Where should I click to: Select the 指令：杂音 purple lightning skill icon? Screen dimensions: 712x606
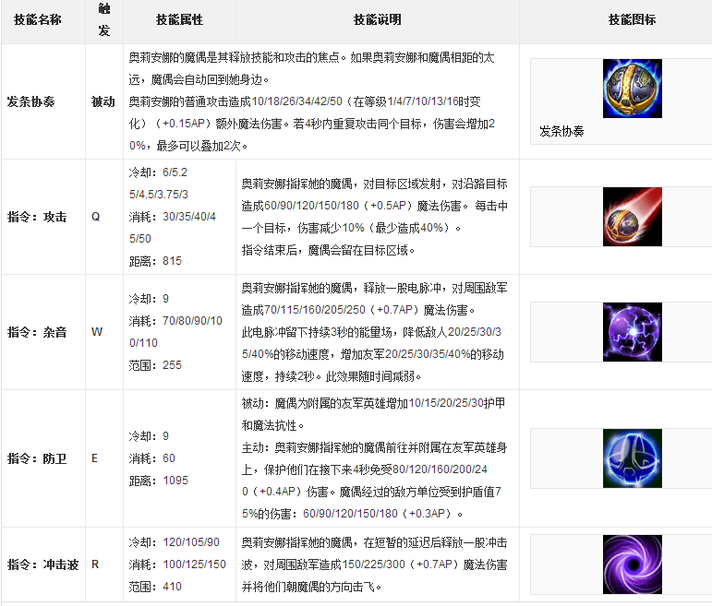[632, 331]
